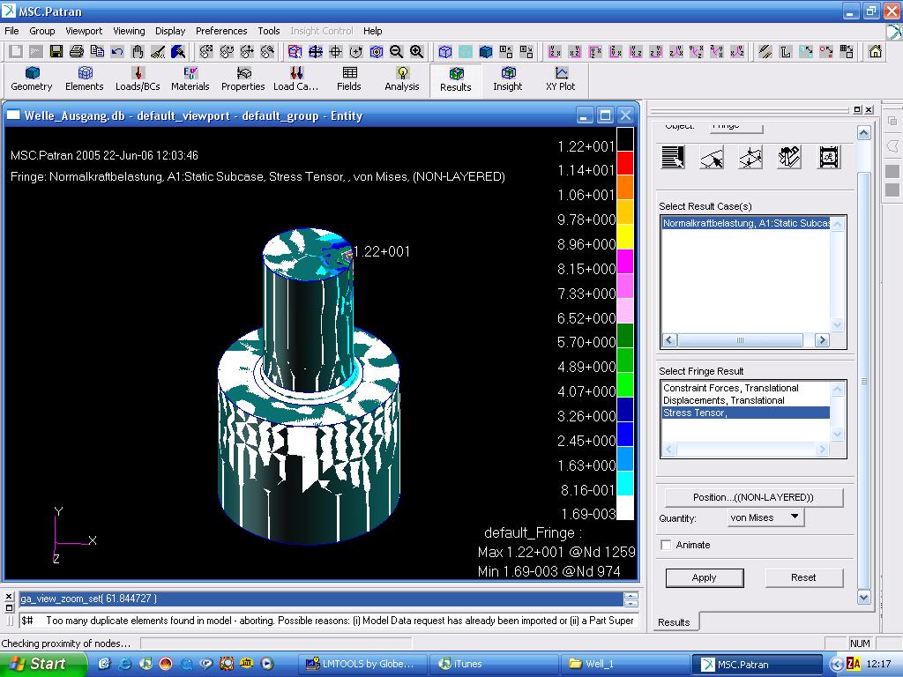
Task: Click the copy to clipboard icon
Action: (x=97, y=51)
